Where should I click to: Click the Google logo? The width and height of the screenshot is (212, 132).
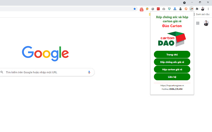(x=45, y=53)
